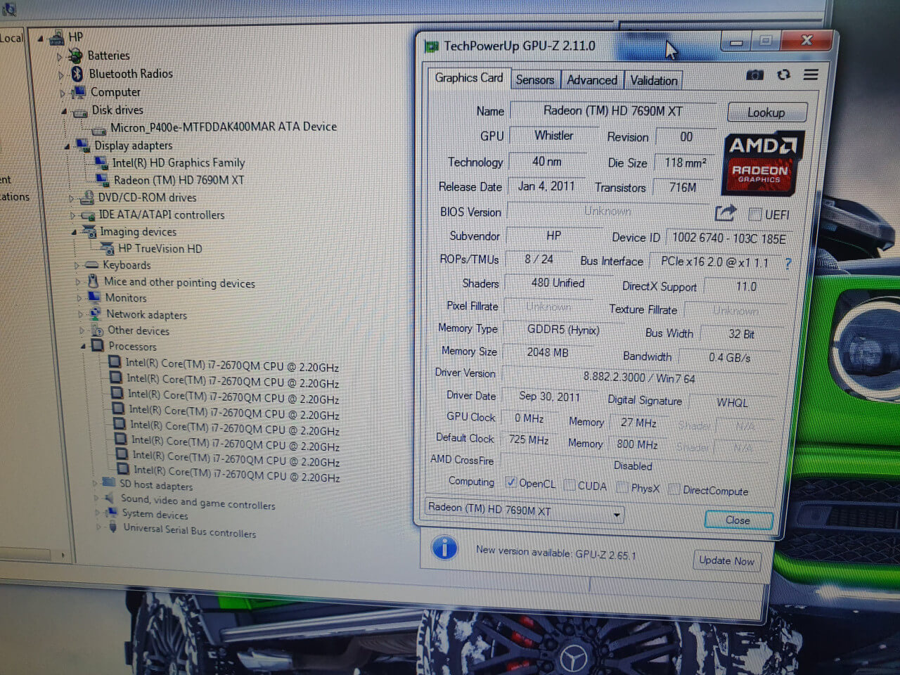This screenshot has height=675, width=900.
Task: Click the bus interface question mark icon
Action: point(787,264)
